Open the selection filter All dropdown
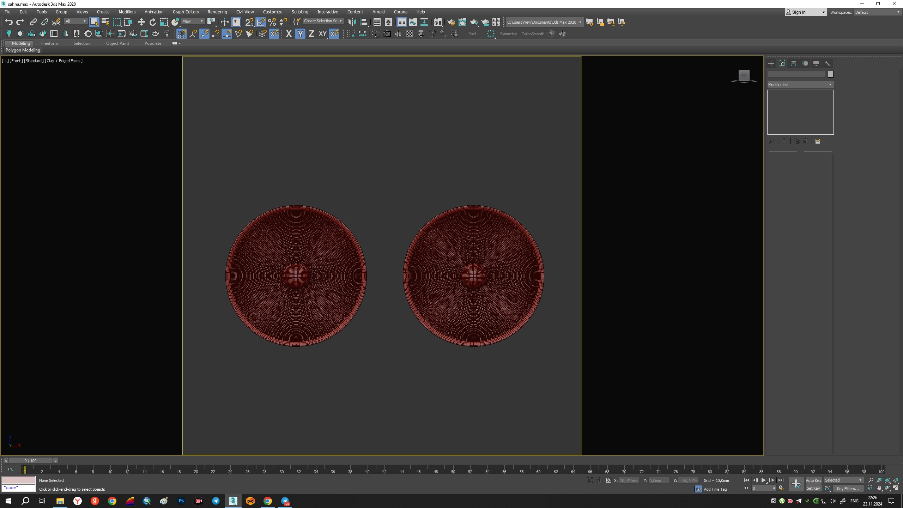The image size is (903, 508). pos(75,22)
